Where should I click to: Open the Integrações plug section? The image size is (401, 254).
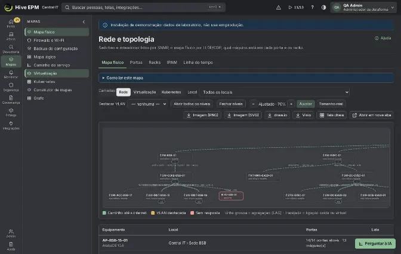point(11,125)
